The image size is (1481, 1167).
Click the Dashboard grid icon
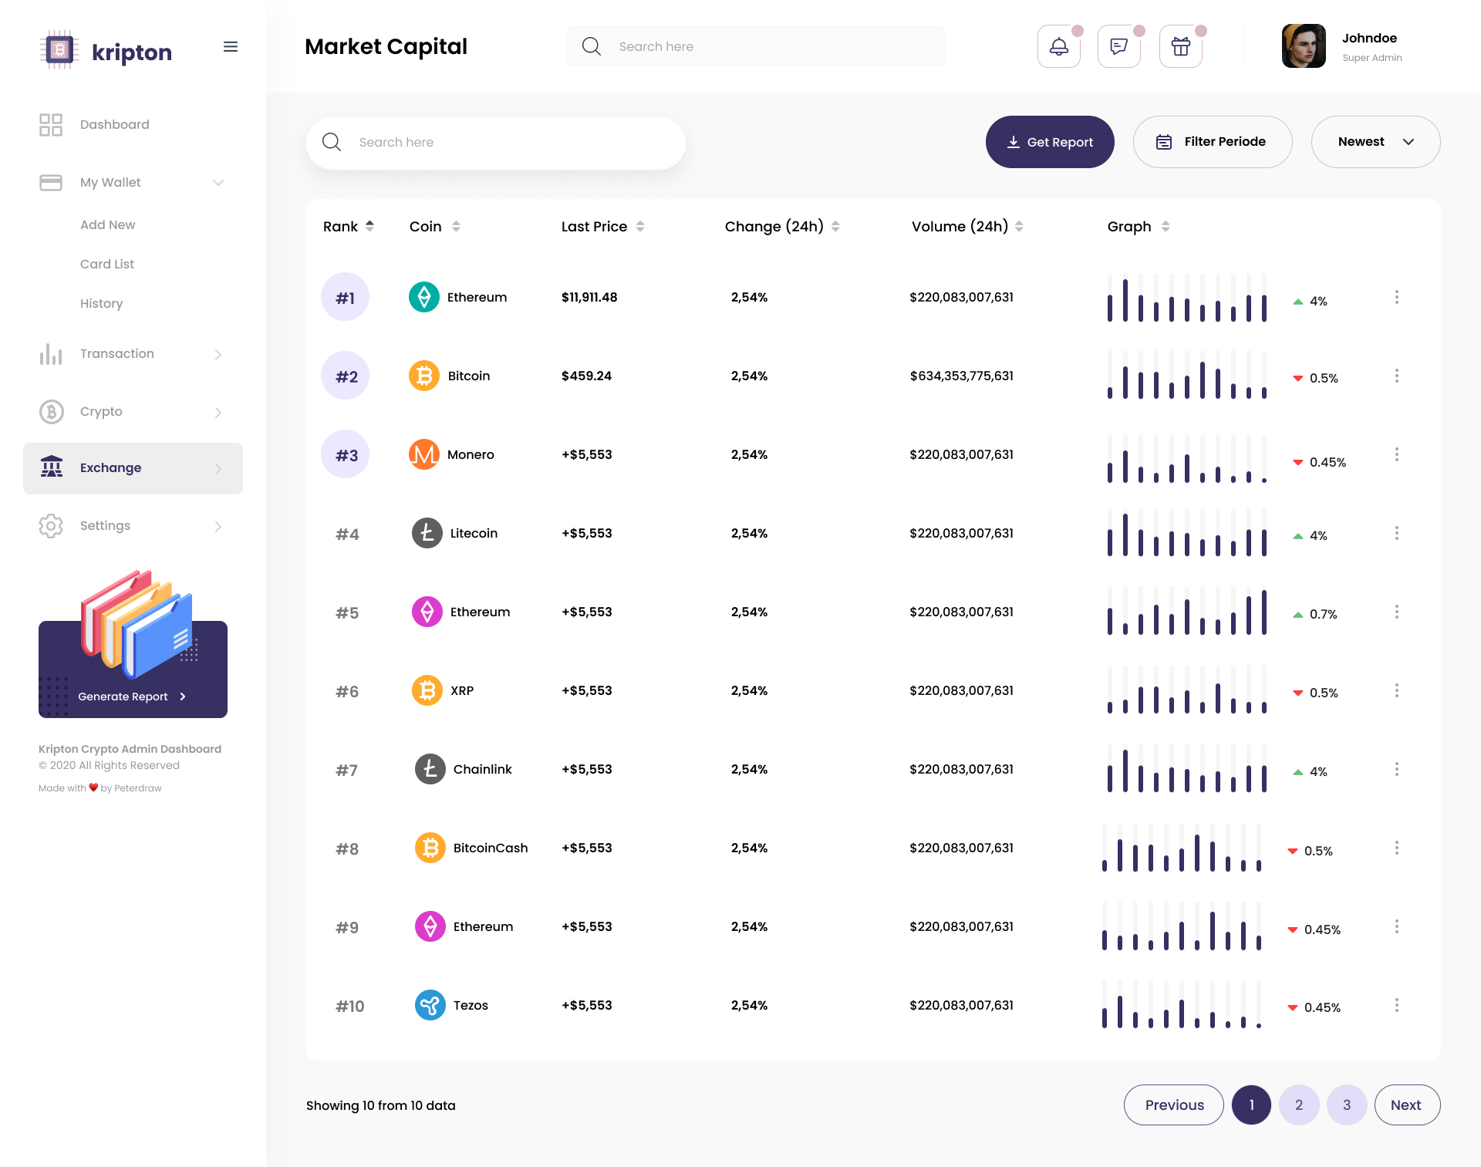(51, 125)
